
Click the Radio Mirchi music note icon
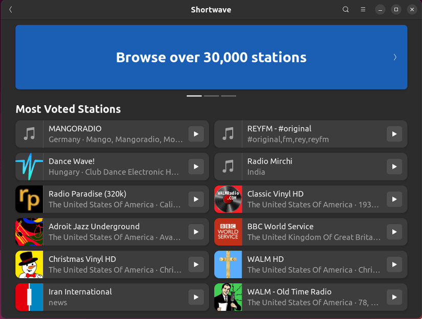click(228, 166)
